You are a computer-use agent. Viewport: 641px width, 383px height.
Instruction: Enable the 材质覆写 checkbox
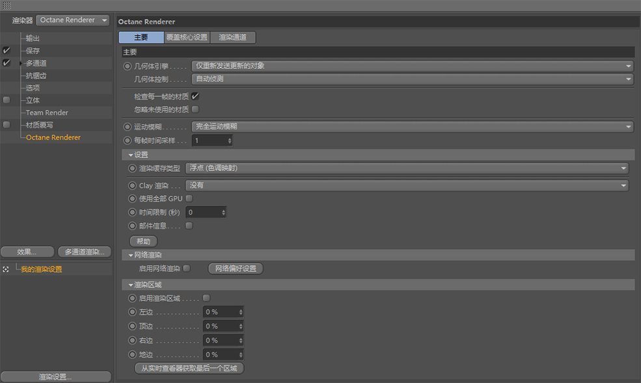coord(7,125)
